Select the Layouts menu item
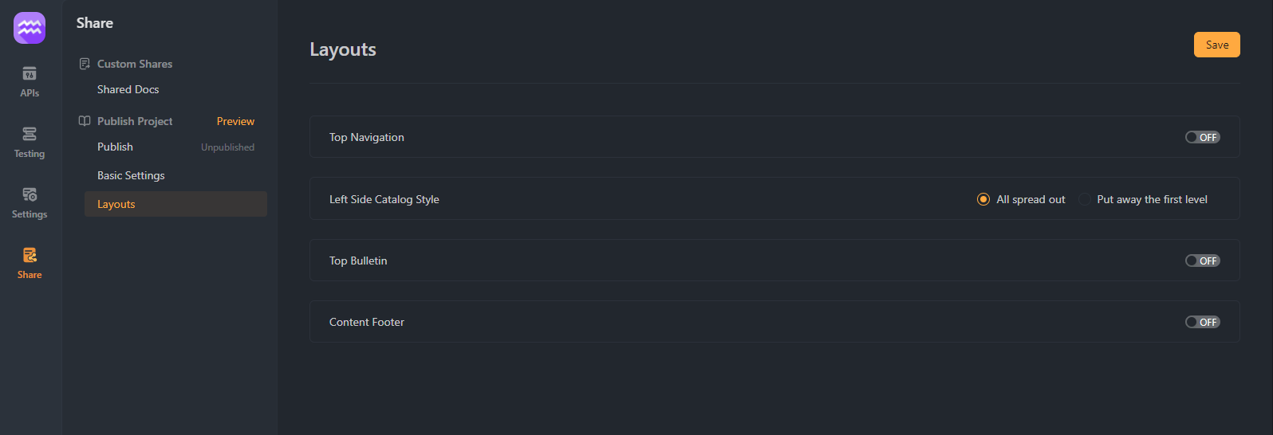 coord(175,204)
